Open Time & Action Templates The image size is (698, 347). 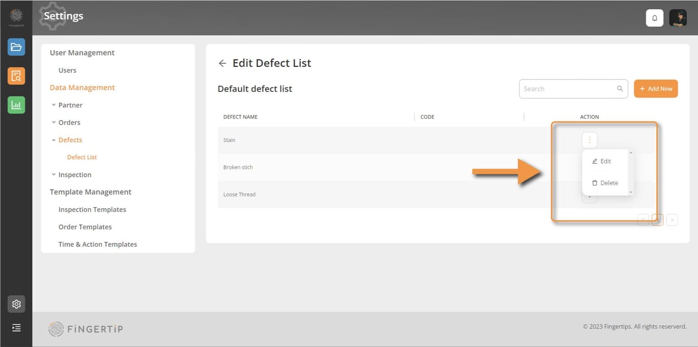pos(98,244)
